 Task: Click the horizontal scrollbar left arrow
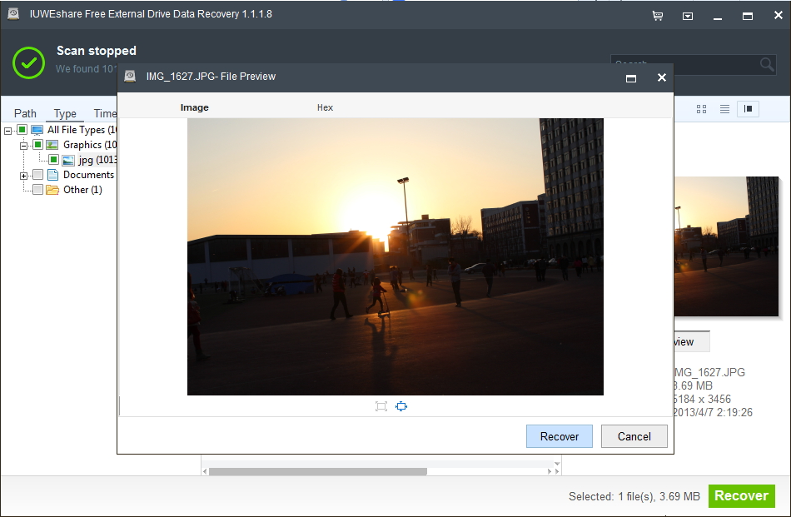click(205, 471)
